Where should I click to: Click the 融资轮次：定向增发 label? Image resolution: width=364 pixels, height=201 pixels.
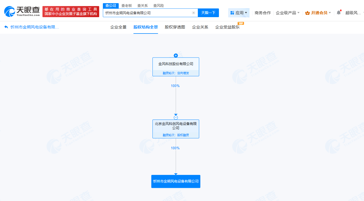176,73
